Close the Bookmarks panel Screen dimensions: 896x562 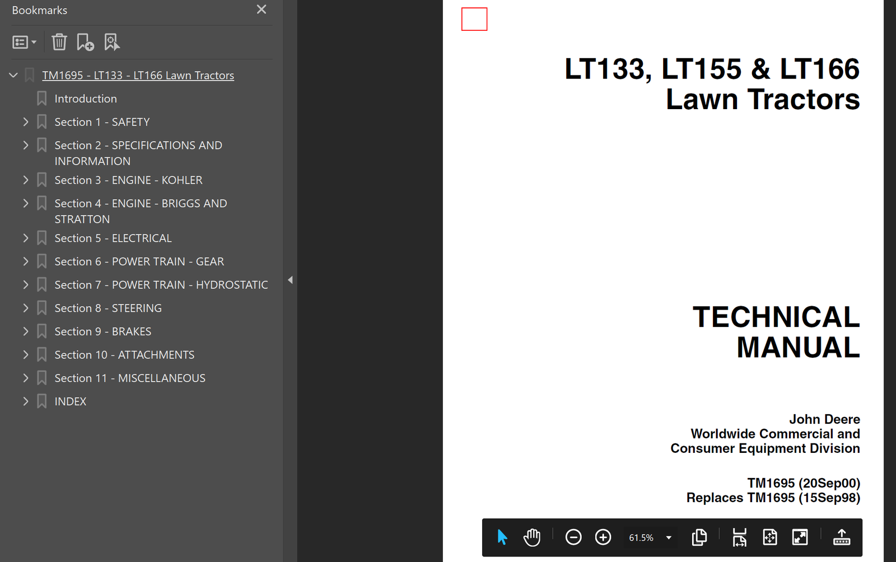pos(262,10)
